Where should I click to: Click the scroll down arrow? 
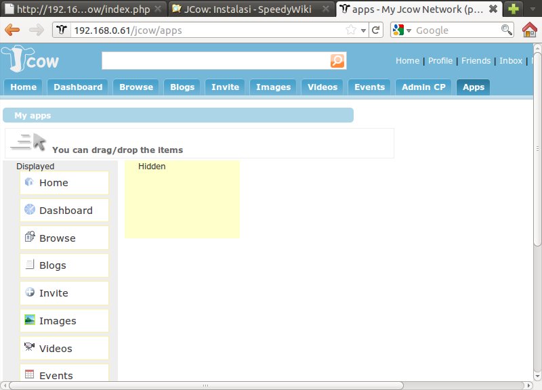[537, 376]
